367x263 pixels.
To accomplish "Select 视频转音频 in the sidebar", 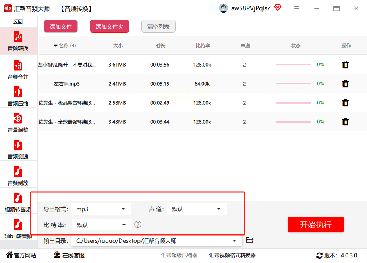I will coord(18,203).
